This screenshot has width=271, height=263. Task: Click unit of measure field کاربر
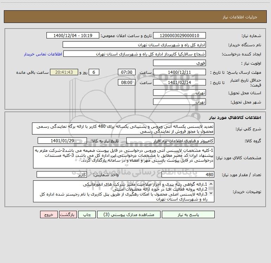point(62,175)
